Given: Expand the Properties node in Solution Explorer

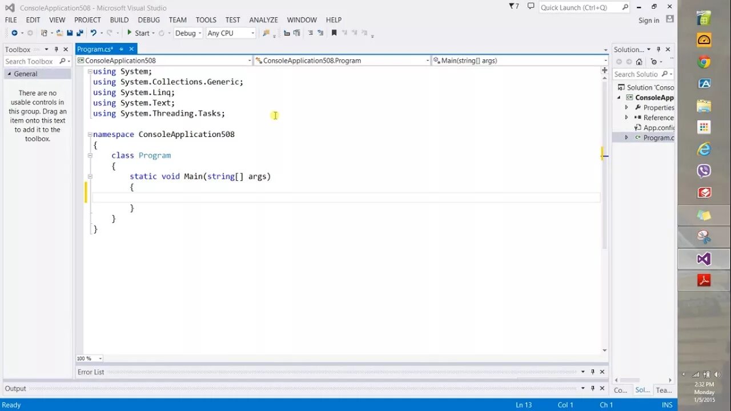Looking at the screenshot, I should pos(626,107).
